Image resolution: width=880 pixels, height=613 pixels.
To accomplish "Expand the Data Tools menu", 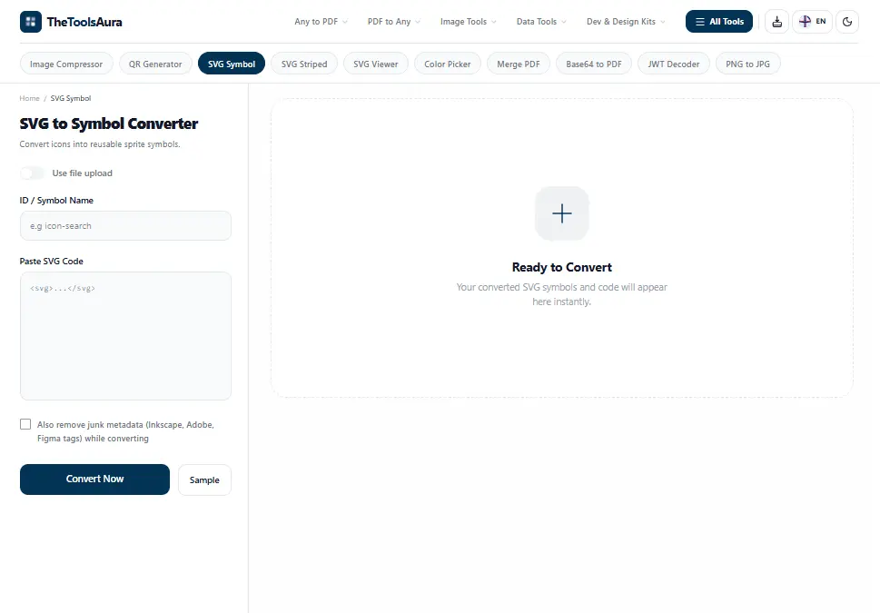I will tap(541, 22).
